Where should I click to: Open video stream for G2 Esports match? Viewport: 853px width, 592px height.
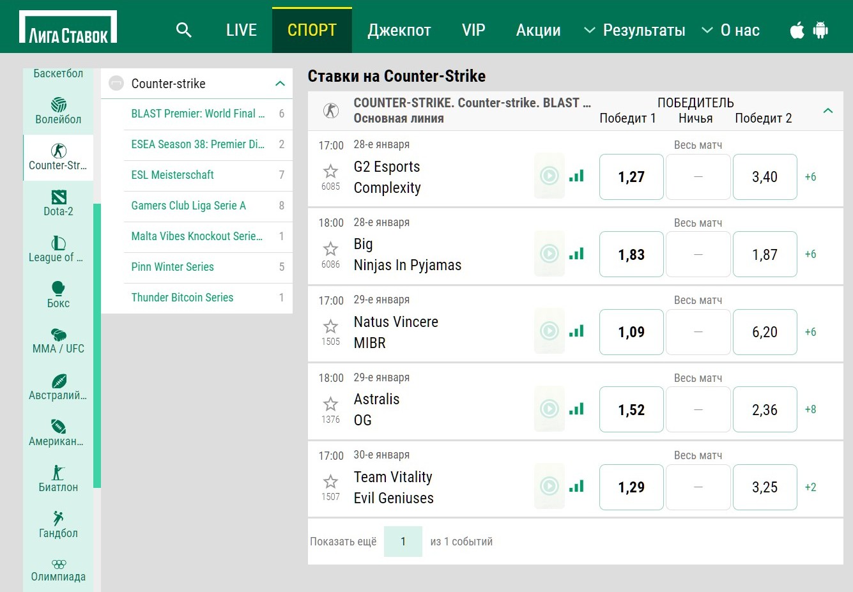[x=549, y=176]
